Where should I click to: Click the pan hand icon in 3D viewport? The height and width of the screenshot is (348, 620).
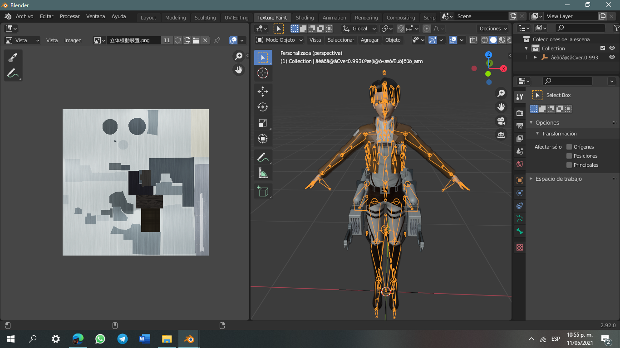click(x=501, y=107)
